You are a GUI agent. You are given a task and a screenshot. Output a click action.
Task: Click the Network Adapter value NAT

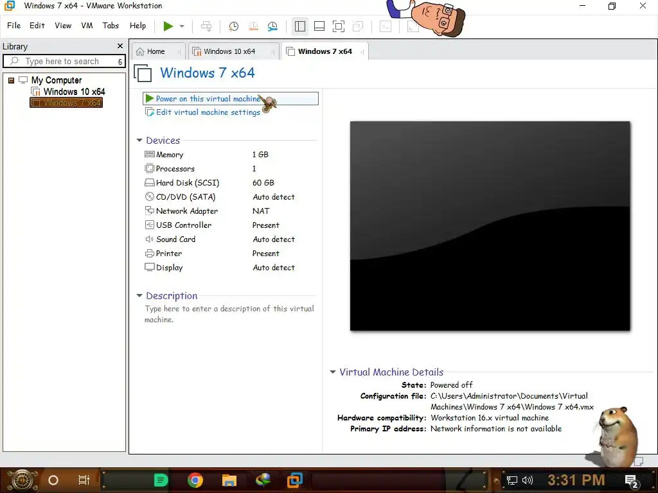261,211
